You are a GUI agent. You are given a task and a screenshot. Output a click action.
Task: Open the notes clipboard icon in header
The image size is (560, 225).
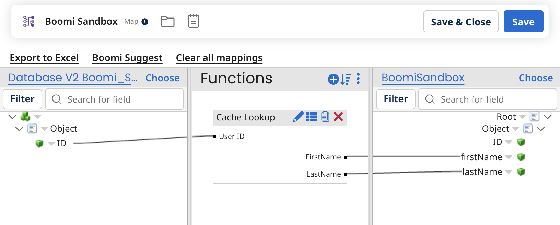194,21
